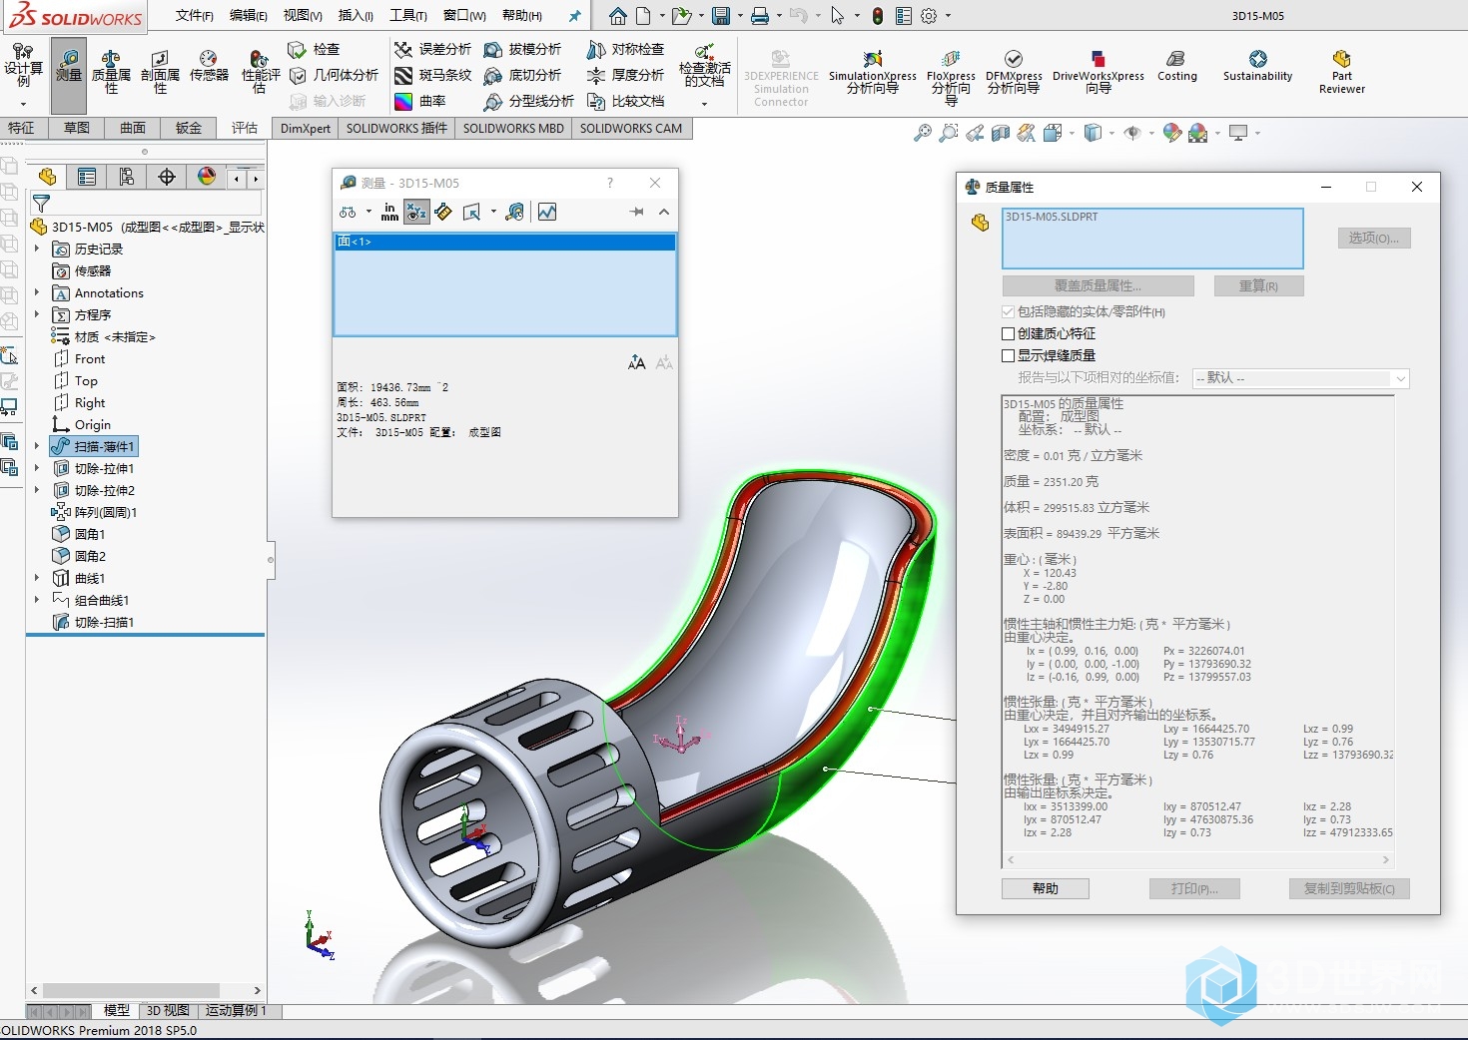Open the Check (检查) tool

(314, 49)
